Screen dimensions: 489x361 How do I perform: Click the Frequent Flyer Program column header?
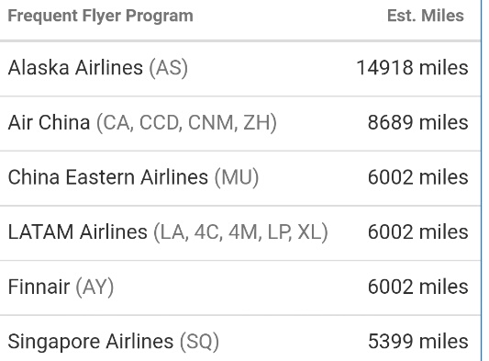[x=100, y=16]
